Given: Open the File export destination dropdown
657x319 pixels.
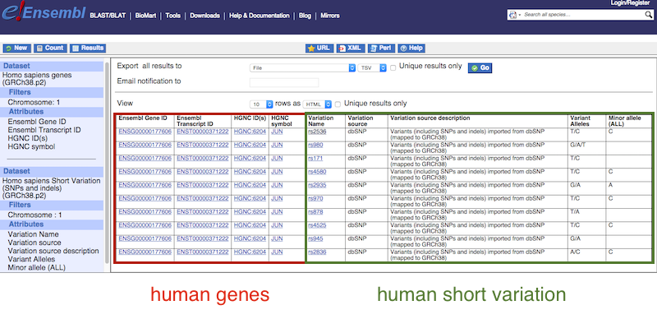Looking at the screenshot, I should [302, 67].
